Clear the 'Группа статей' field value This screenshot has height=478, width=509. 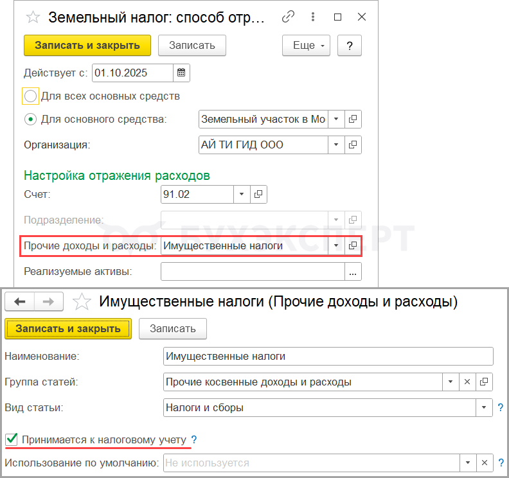click(x=467, y=382)
